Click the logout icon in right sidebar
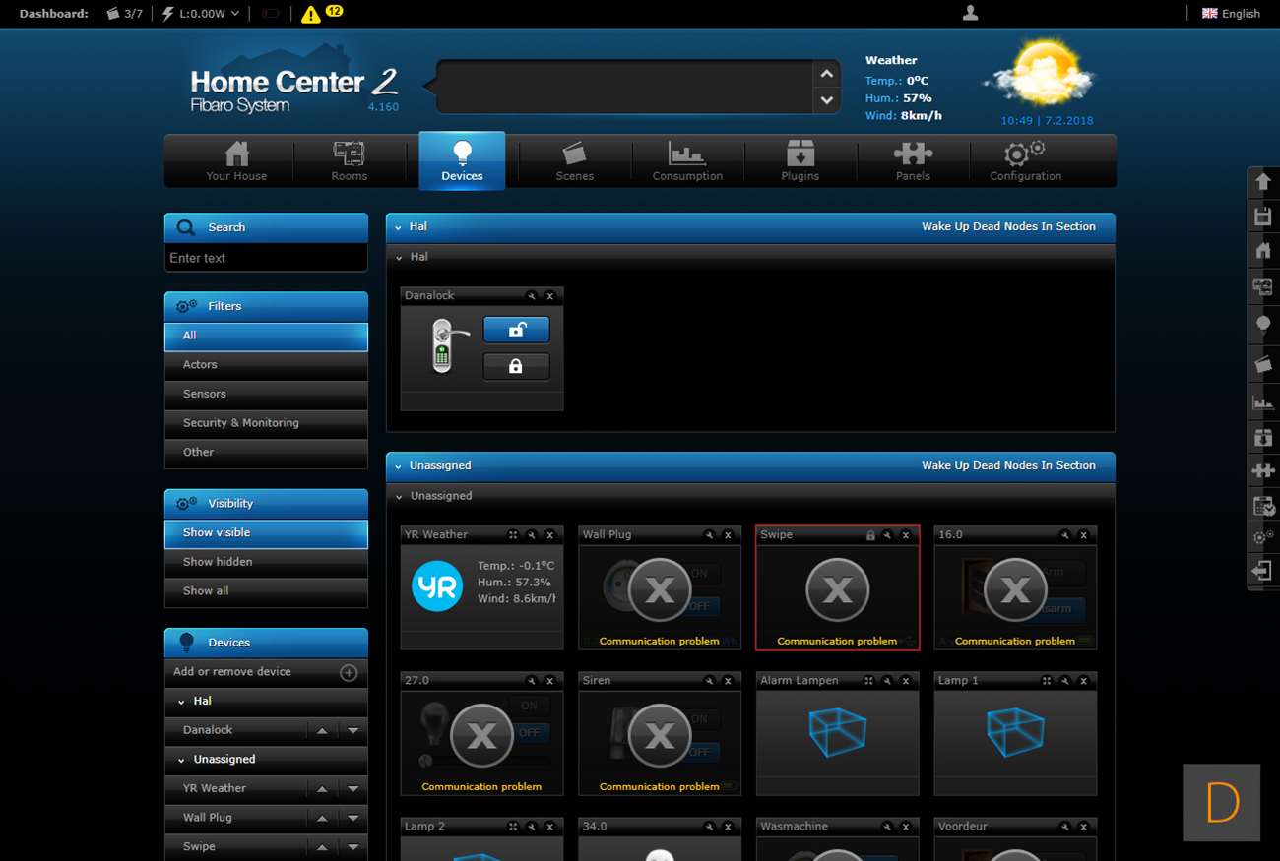The width and height of the screenshot is (1280, 861). pos(1263,571)
